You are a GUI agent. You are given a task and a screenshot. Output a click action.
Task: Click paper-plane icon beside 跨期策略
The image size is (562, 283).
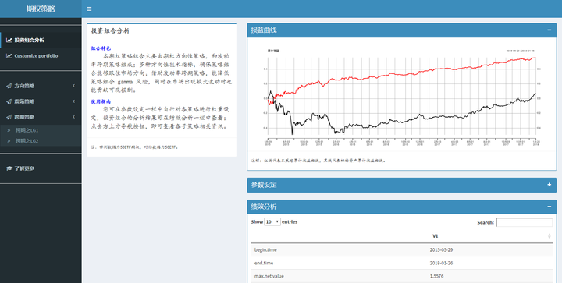pyautogui.click(x=9, y=117)
